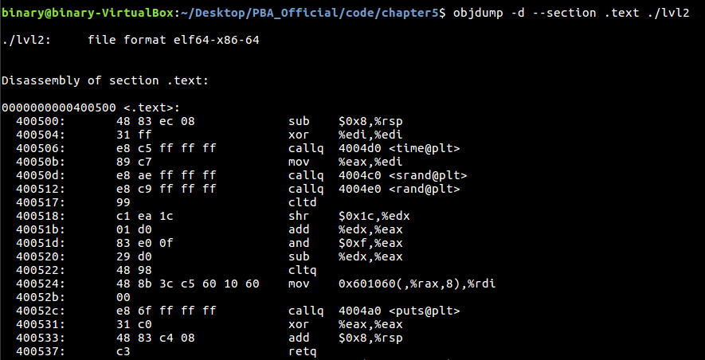705x360 pixels.
Task: Click the cltq instruction mnemonic
Action: 302,270
